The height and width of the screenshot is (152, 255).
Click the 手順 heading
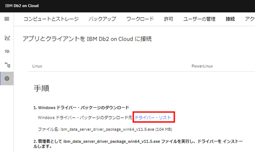click(x=41, y=88)
